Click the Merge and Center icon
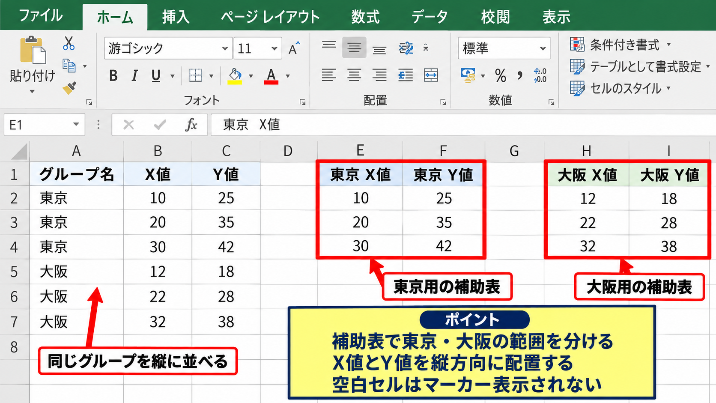The width and height of the screenshot is (716, 403). click(431, 75)
